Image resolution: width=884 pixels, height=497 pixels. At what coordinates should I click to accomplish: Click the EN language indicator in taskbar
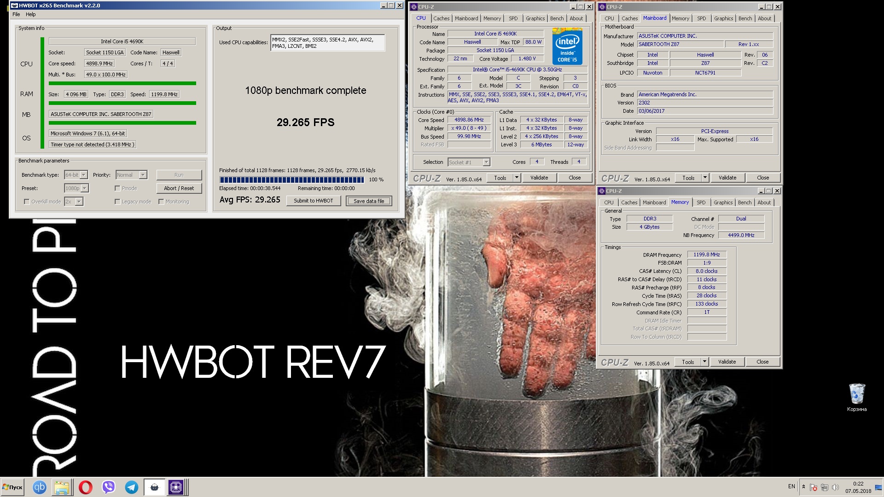point(791,486)
